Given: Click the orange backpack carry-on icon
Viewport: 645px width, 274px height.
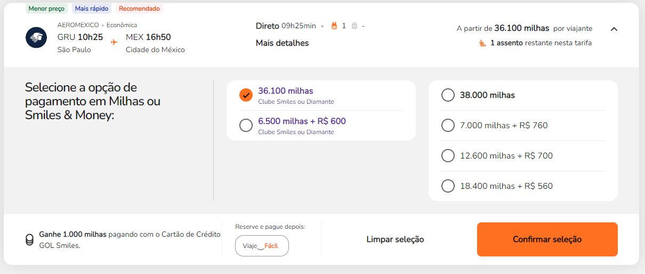Looking at the screenshot, I should pos(335,26).
